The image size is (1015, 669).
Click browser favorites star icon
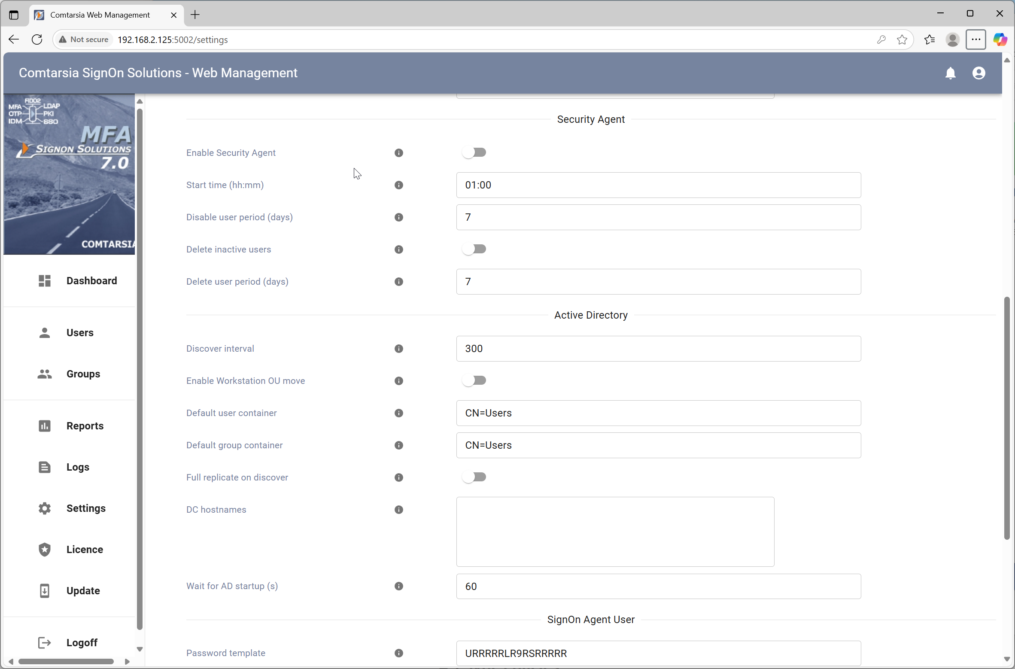[x=902, y=40]
